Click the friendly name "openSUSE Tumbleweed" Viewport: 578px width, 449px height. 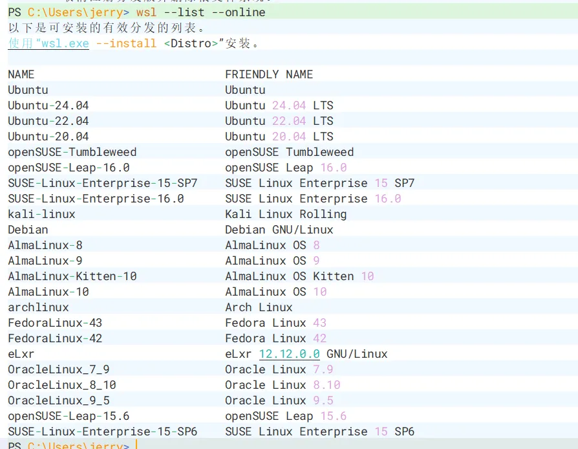(290, 152)
